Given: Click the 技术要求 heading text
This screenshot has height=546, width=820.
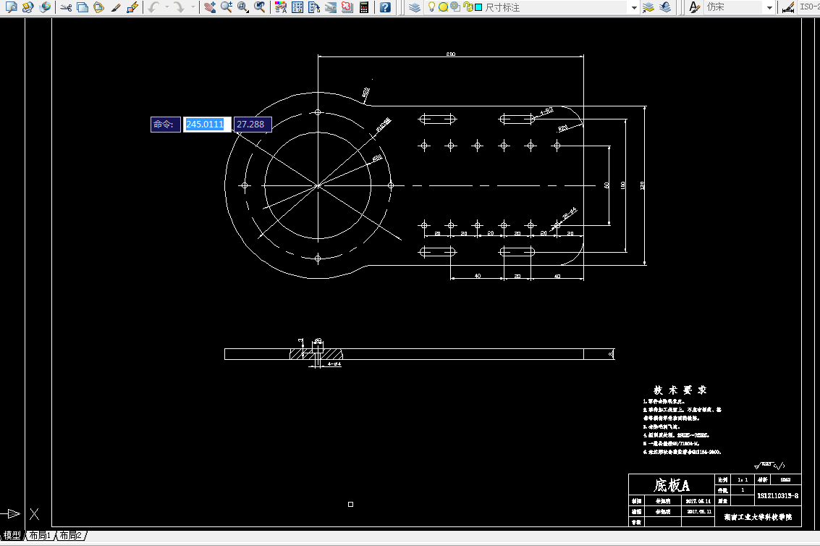Looking at the screenshot, I should coord(680,390).
